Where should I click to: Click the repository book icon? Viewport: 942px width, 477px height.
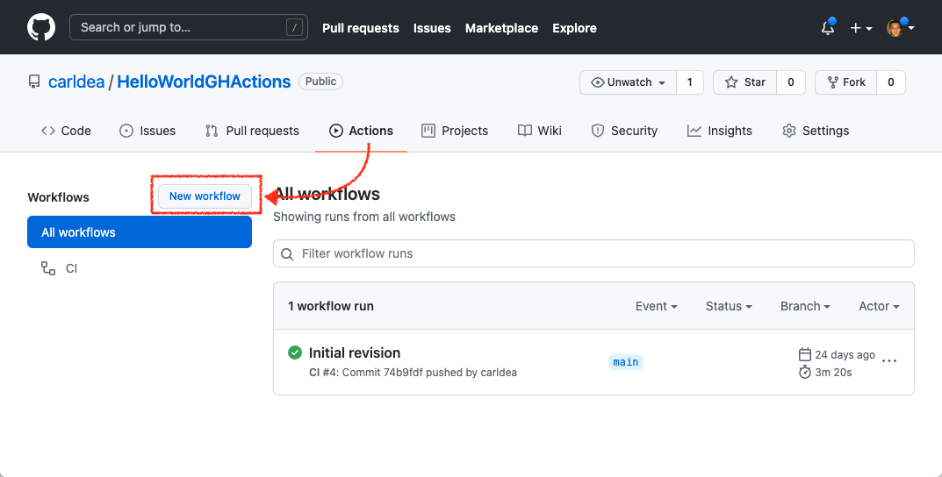coord(34,82)
